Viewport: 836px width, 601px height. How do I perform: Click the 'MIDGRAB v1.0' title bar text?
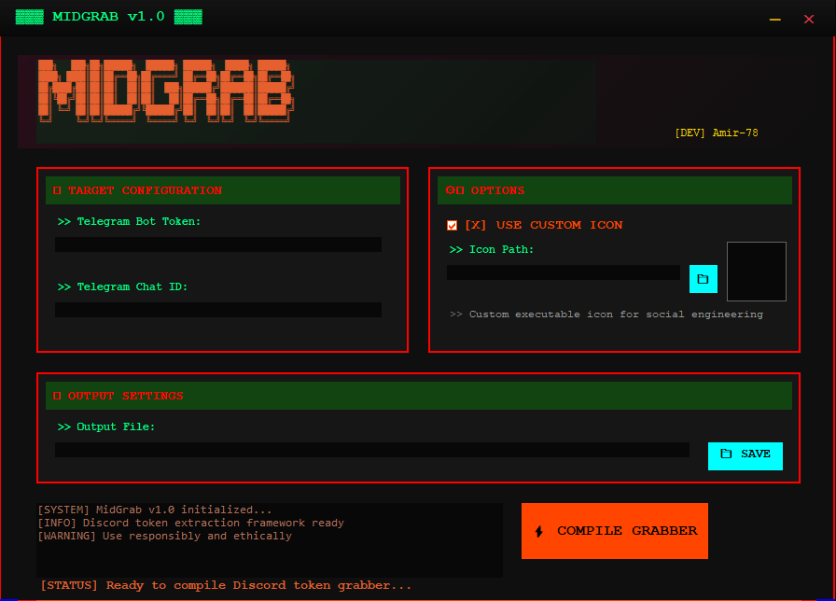[108, 17]
